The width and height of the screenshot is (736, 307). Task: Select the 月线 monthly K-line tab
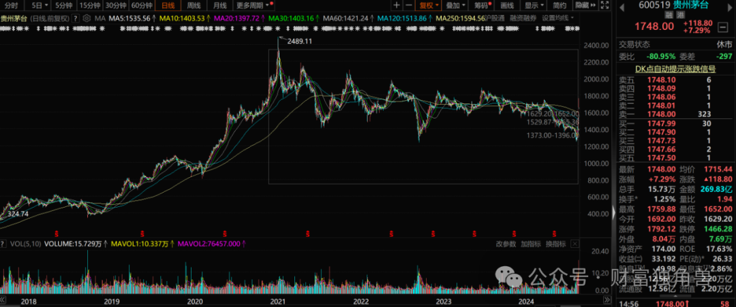219,5
